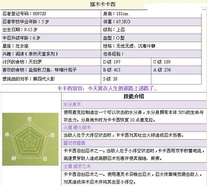Image resolution: width=207 pixels, height=186 pixels.
Task: Click the 技能介绍 section heading
Action: (134, 96)
